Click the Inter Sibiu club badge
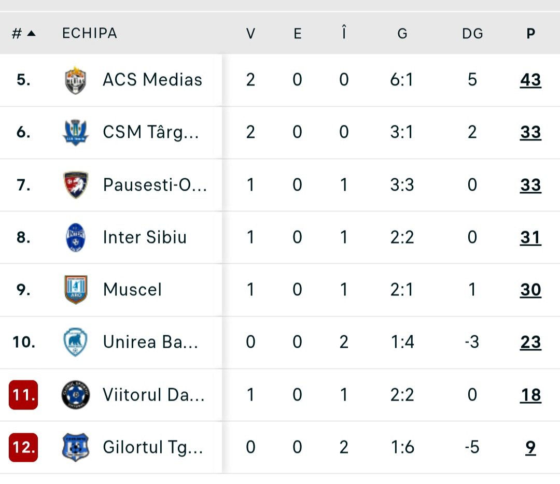This screenshot has width=560, height=484. tap(75, 237)
